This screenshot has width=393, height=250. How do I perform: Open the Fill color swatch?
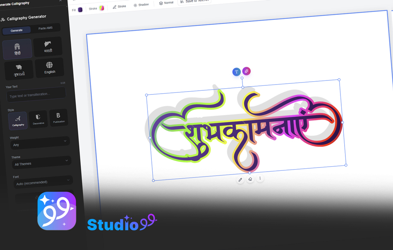(x=80, y=10)
